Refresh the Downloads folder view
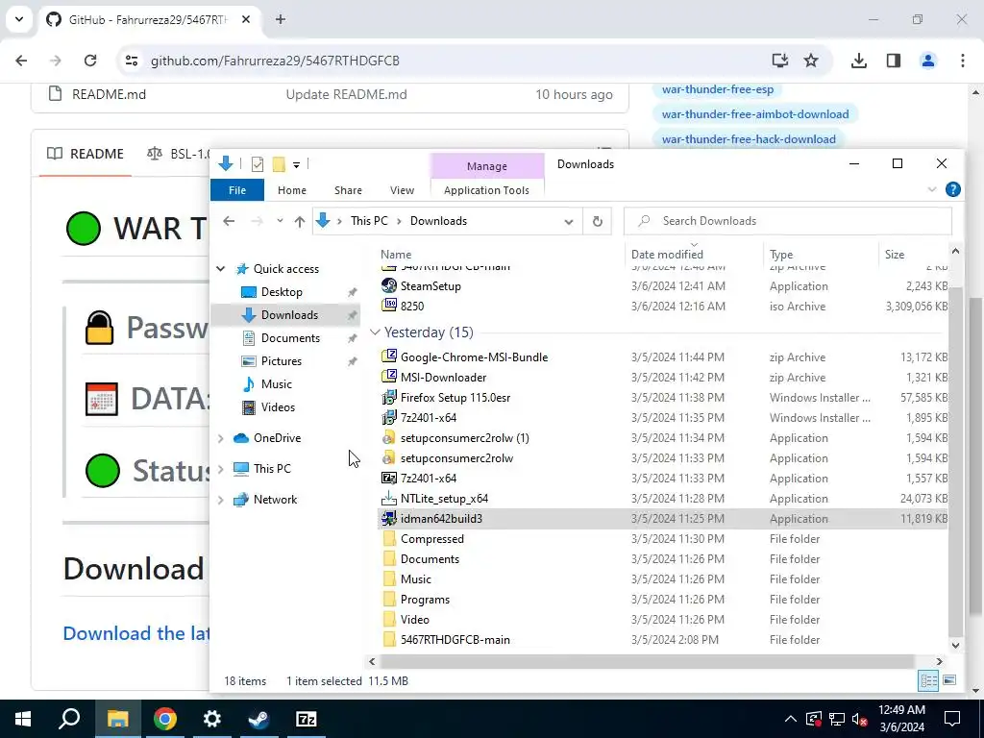984x738 pixels. tap(597, 221)
